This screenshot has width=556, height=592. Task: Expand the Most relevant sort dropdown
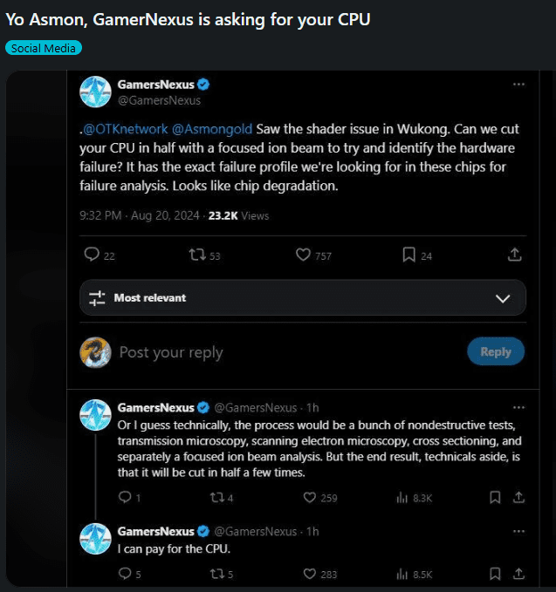click(302, 297)
